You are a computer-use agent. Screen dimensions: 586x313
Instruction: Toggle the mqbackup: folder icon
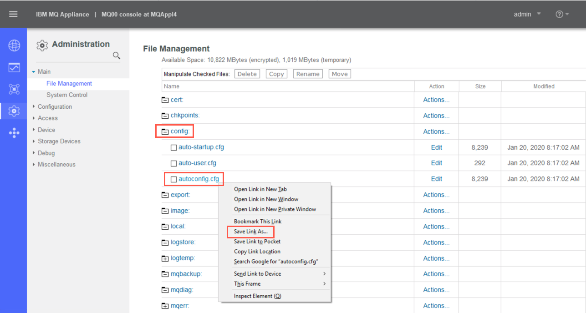point(165,274)
